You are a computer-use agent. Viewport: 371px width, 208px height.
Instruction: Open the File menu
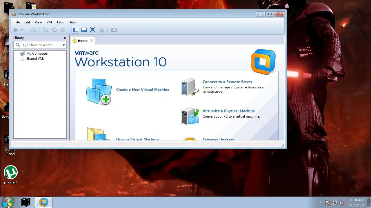point(17,22)
